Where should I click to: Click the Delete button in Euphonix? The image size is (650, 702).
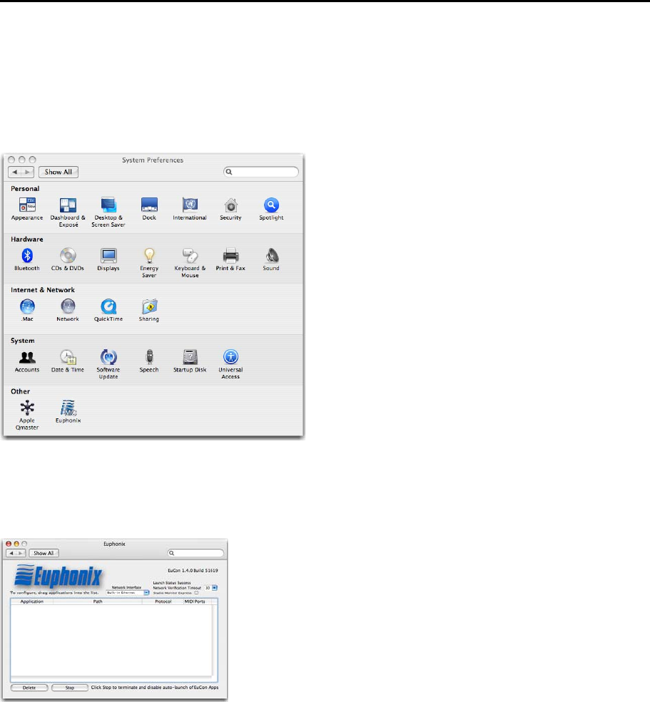29,688
